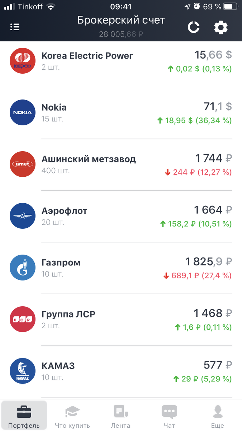242x431 pixels.
Task: Tap the refresh icon to update portfolio
Action: tap(194, 27)
